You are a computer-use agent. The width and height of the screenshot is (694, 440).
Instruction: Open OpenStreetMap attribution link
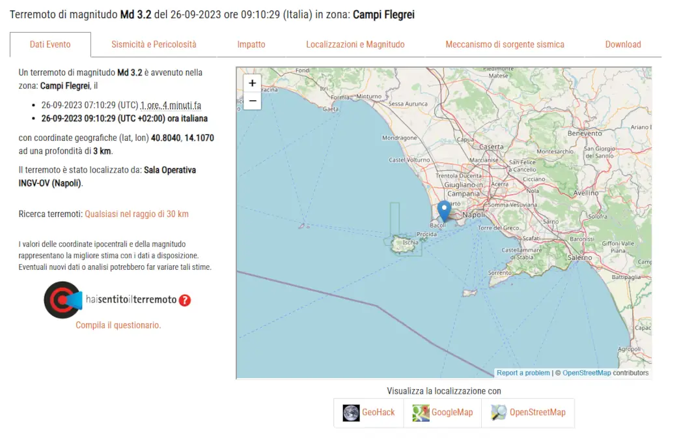(x=587, y=373)
